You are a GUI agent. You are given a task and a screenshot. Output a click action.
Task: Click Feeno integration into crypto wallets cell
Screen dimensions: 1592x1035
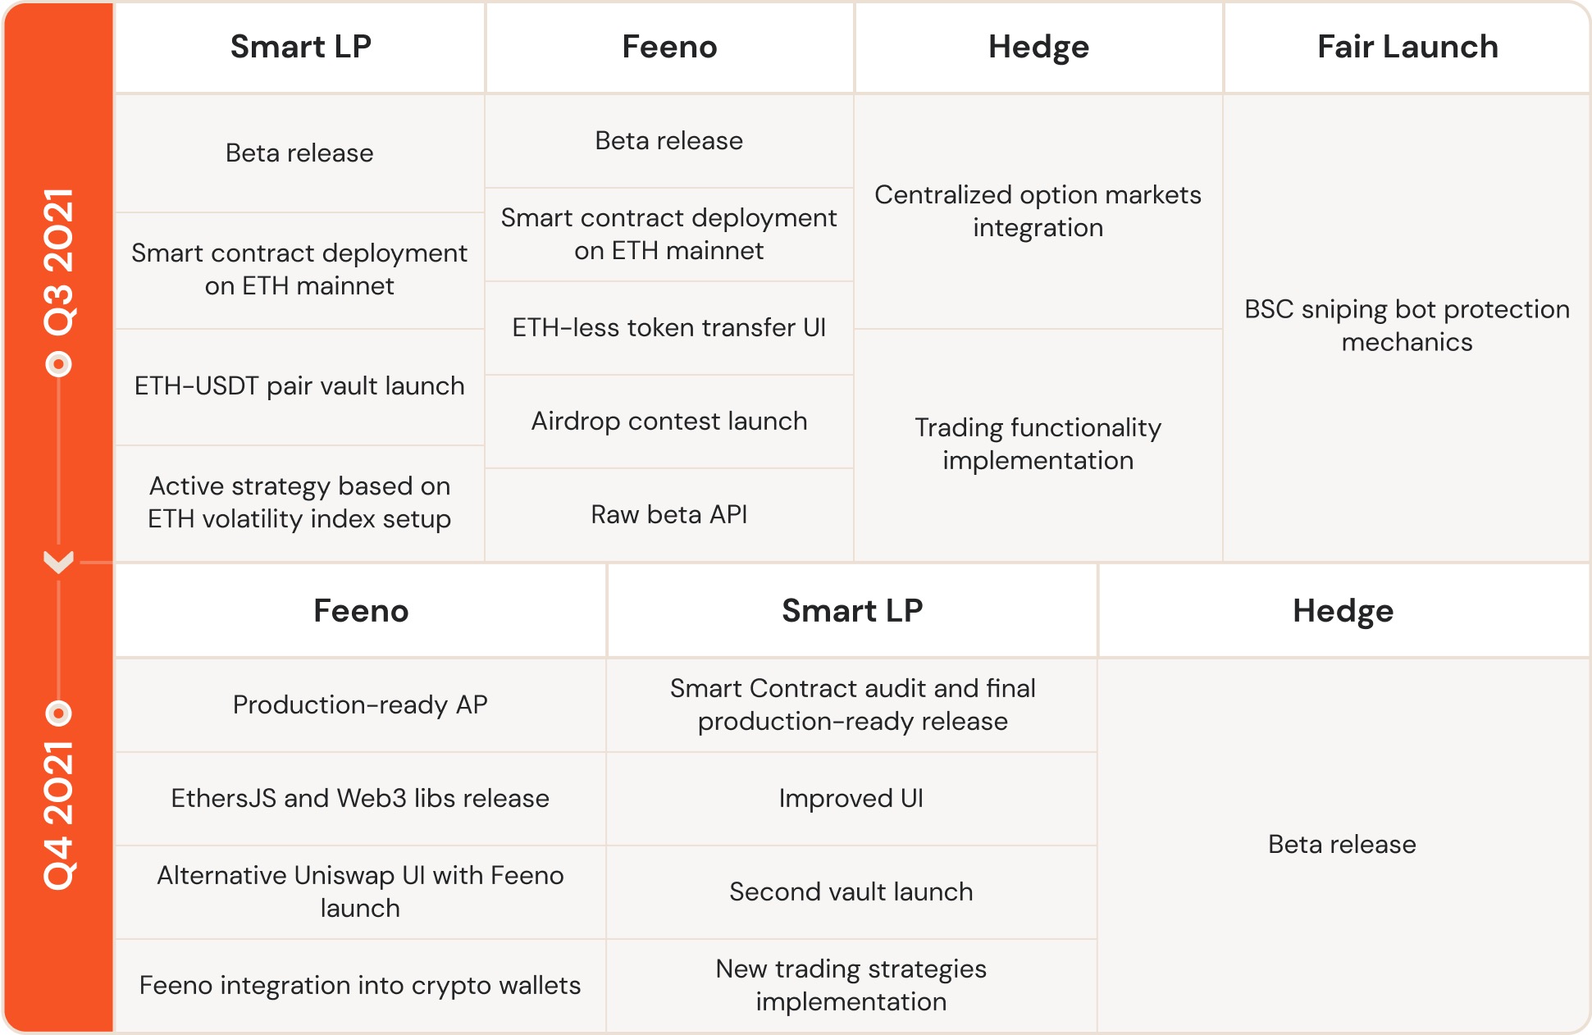(x=361, y=986)
